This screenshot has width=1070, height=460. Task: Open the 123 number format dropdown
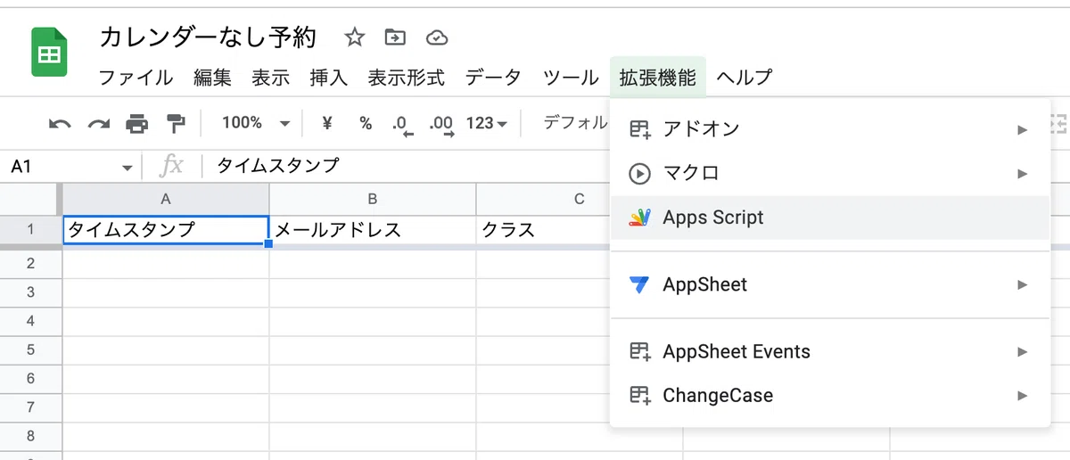(487, 123)
